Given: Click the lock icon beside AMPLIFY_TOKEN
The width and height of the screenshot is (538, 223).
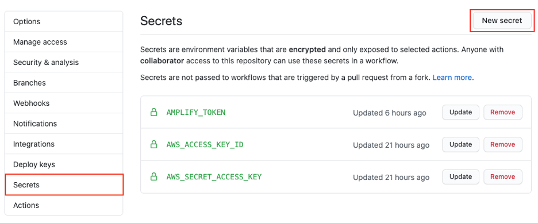Looking at the screenshot, I should pos(153,112).
